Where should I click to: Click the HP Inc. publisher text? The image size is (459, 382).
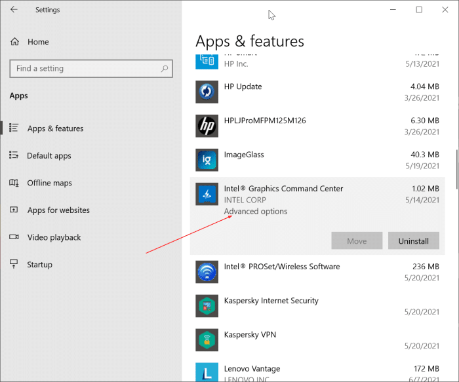[x=236, y=64]
